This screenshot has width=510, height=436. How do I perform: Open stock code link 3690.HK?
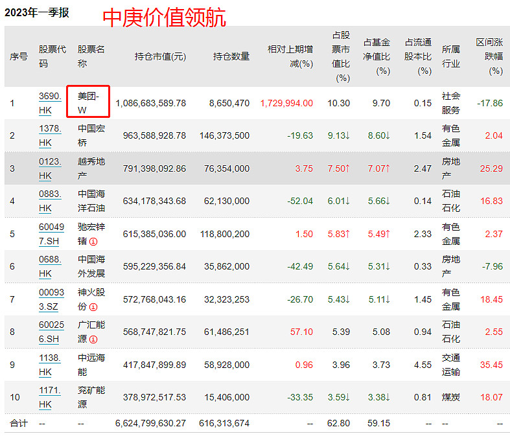[x=50, y=103]
